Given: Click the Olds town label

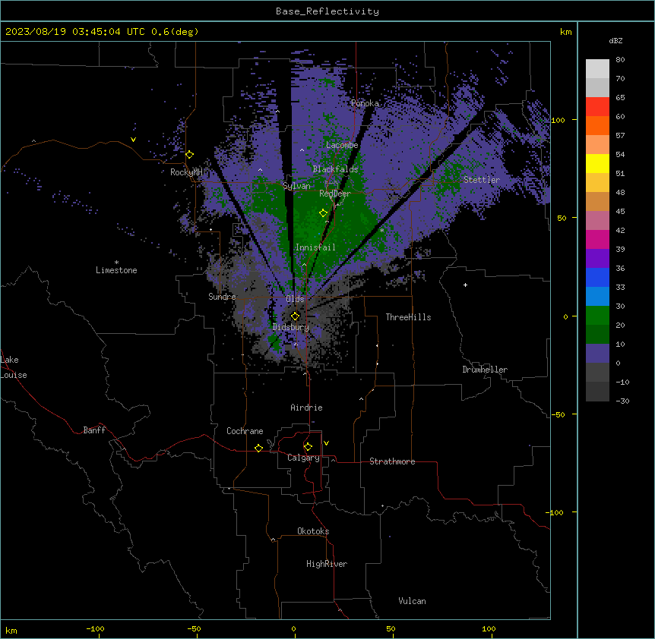Looking at the screenshot, I should tap(295, 299).
